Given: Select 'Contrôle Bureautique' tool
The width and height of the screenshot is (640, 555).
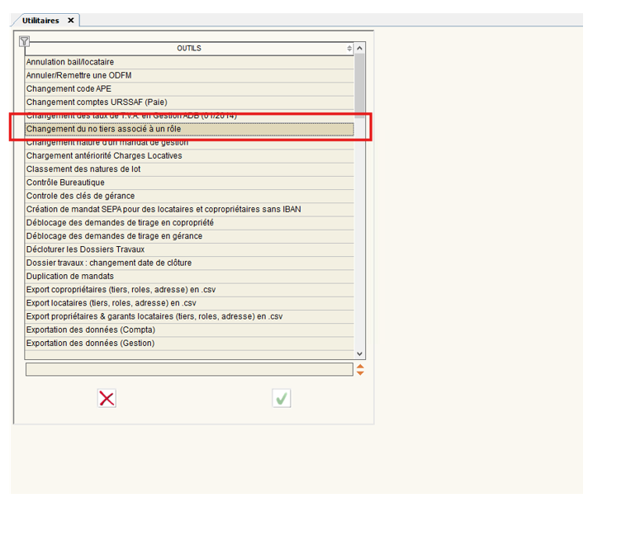Looking at the screenshot, I should click(65, 183).
